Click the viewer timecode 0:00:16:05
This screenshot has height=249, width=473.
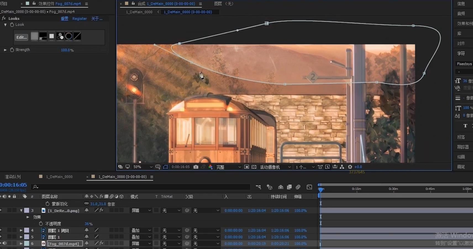click(181, 167)
